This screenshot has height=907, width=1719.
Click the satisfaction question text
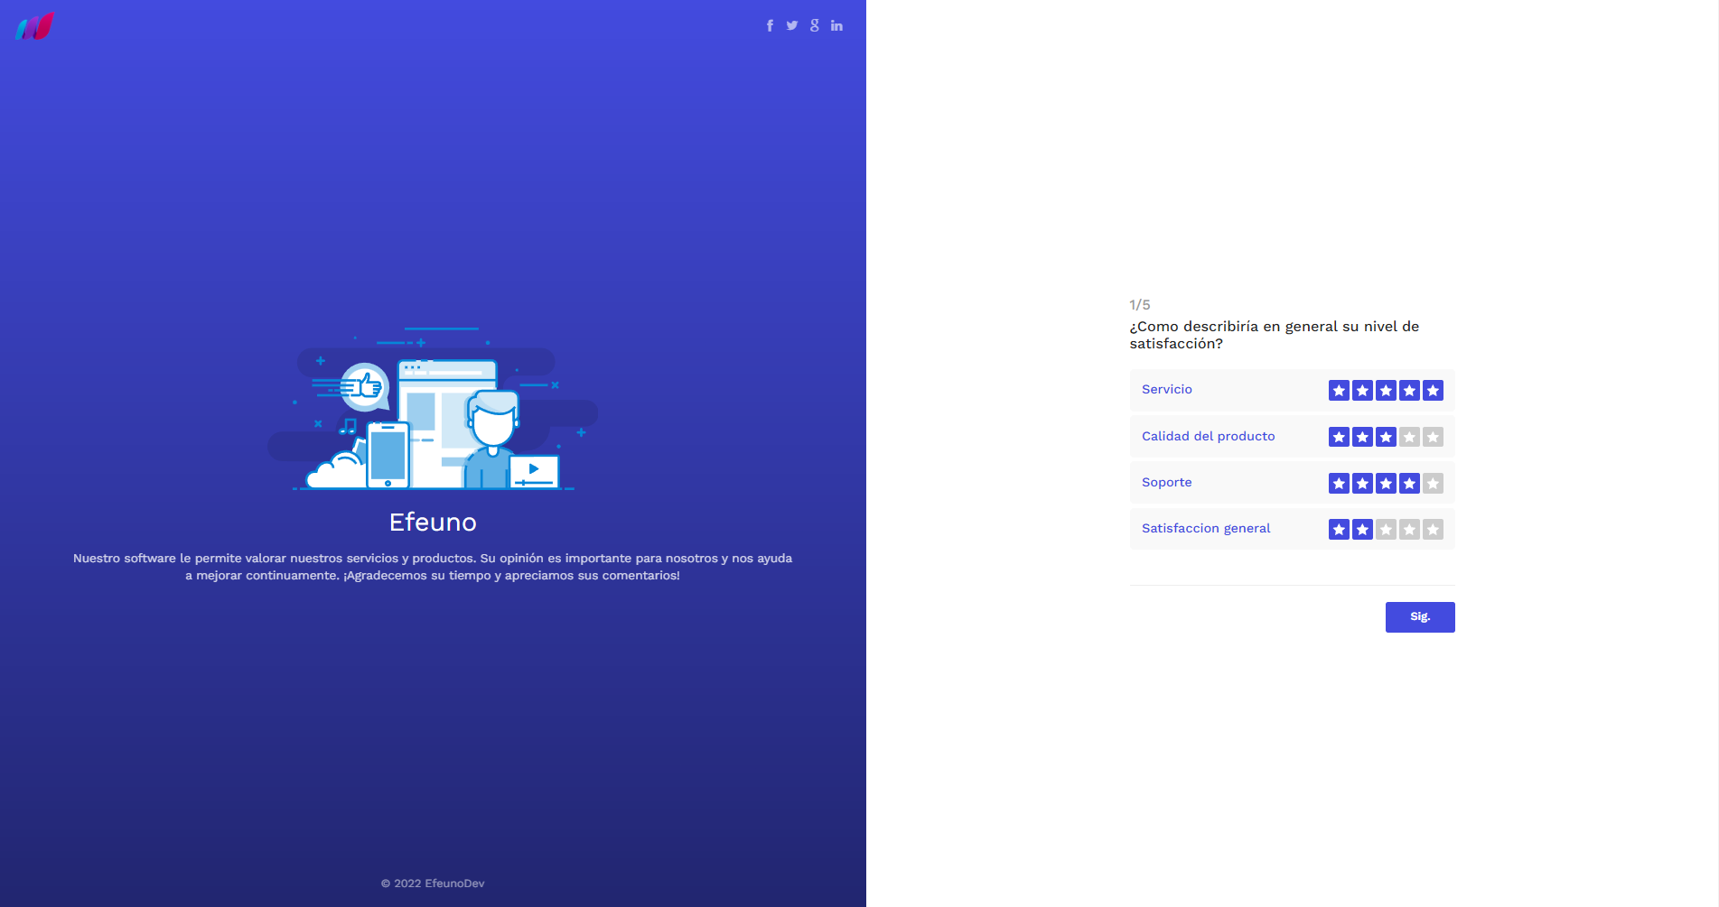click(x=1275, y=335)
